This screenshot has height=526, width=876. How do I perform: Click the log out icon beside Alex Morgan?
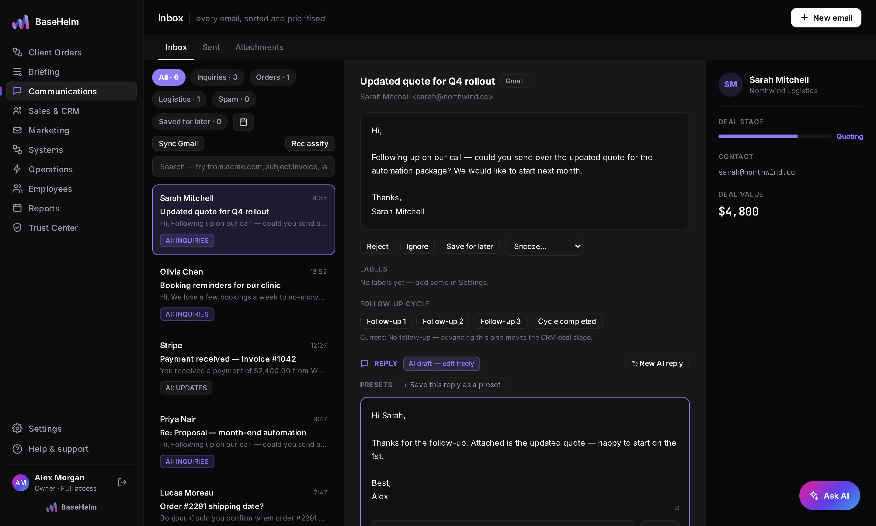pyautogui.click(x=122, y=482)
